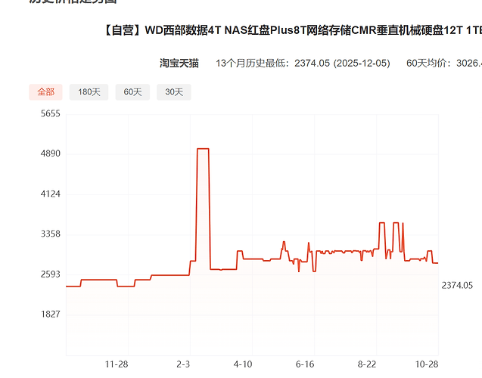The image size is (482, 378).
Task: Switch to the 60天 range tab
Action: pyautogui.click(x=132, y=91)
